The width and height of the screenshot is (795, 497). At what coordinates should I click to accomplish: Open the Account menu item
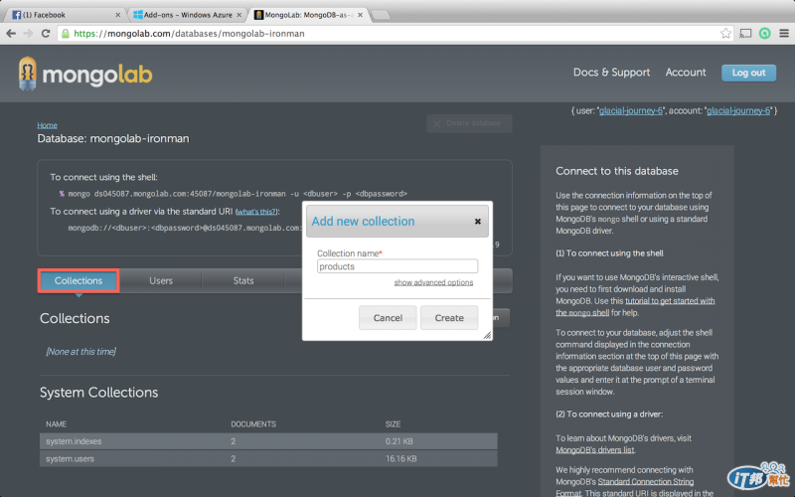pyautogui.click(x=686, y=72)
